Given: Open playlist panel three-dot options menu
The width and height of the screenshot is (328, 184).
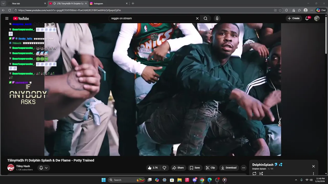Looking at the screenshot, I should [313, 174].
